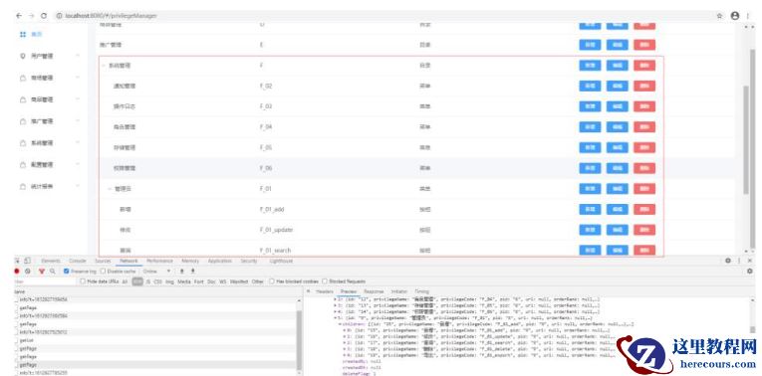Open Network panel settings gear
The height and width of the screenshot is (376, 762).
749,272
